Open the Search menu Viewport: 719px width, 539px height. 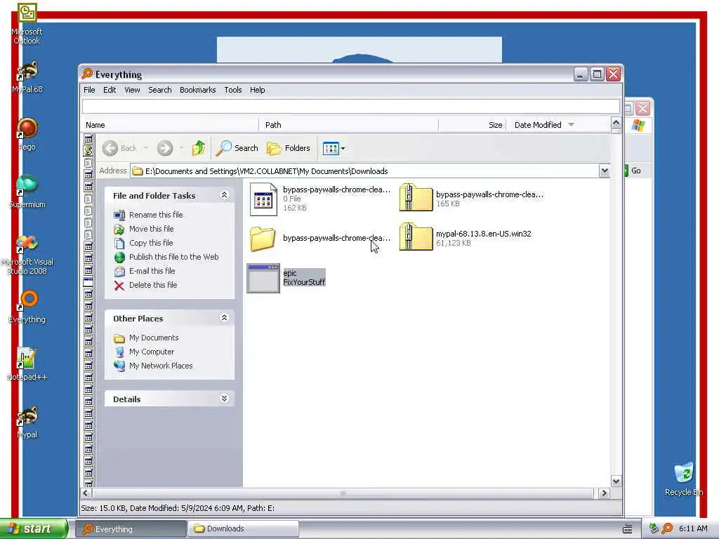point(159,90)
